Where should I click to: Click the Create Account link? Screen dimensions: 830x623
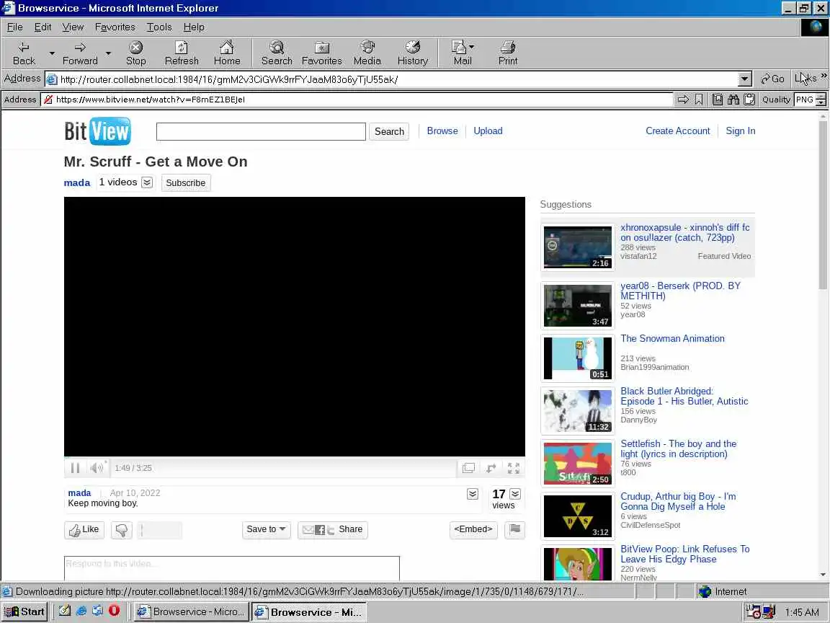(x=677, y=131)
